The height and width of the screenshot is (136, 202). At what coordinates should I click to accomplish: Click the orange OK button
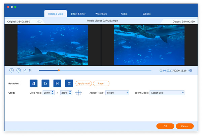pos(165,126)
